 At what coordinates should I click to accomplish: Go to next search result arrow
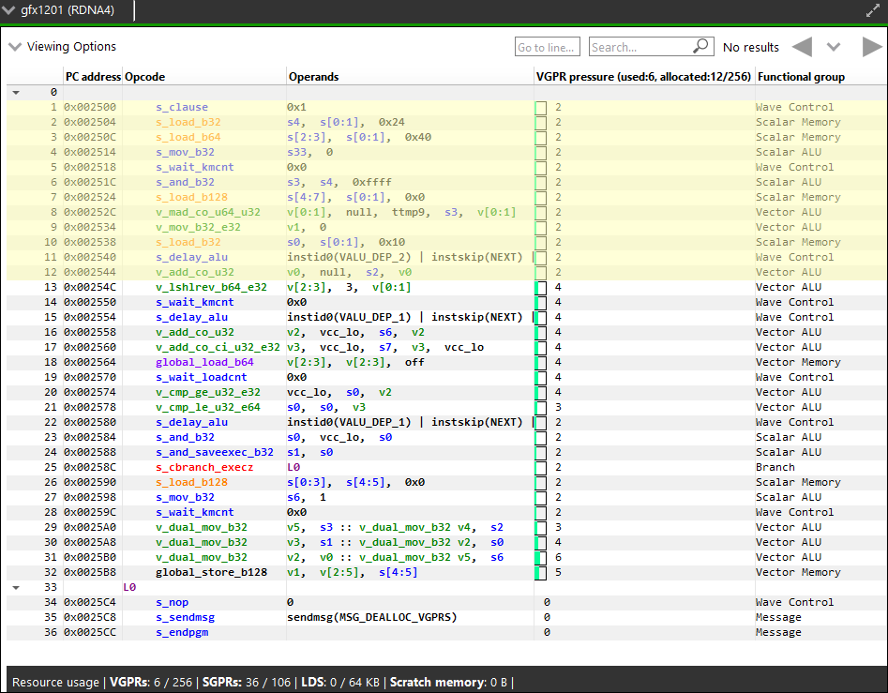872,47
